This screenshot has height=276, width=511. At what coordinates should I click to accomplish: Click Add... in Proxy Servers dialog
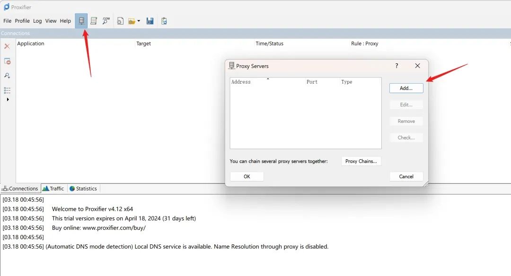(406, 88)
